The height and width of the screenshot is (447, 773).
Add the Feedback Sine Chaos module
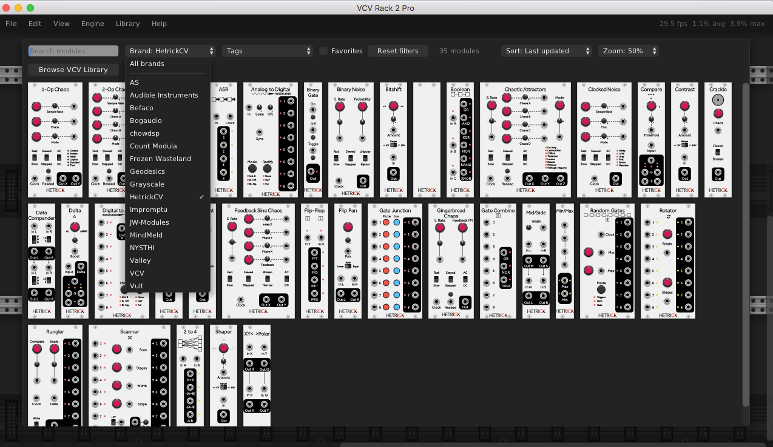click(258, 261)
